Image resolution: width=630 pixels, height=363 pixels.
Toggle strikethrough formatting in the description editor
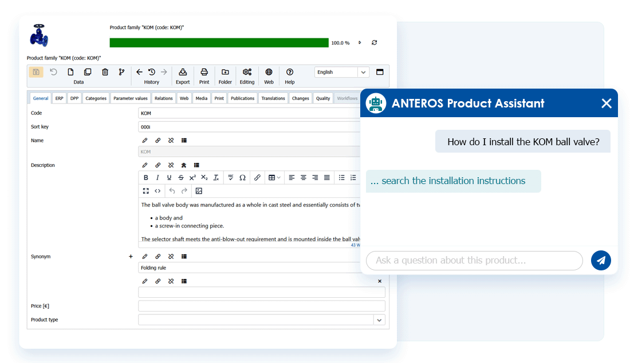181,178
